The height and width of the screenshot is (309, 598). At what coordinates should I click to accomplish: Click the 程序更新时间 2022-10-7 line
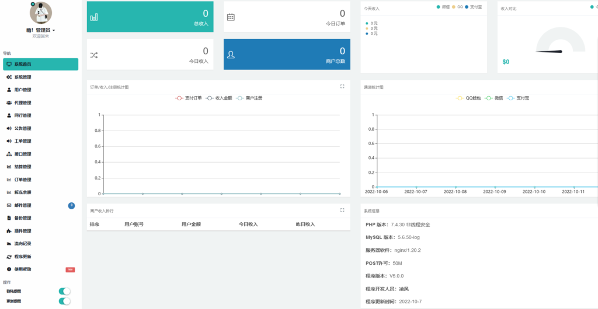point(394,302)
